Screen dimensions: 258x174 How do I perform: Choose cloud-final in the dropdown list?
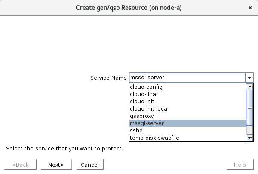[x=144, y=94]
